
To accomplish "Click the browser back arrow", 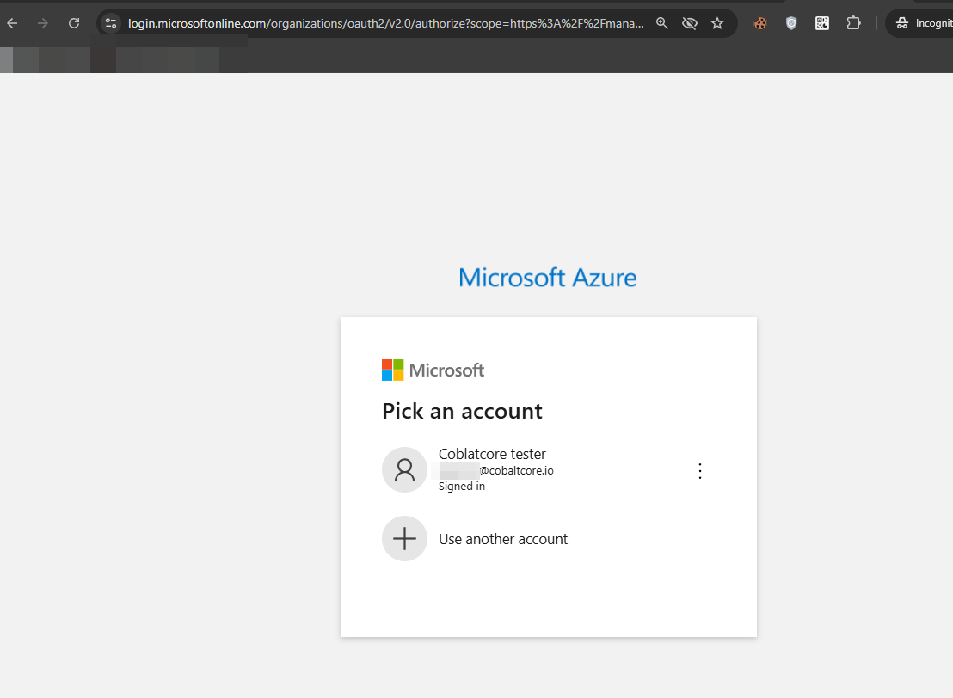I will [x=12, y=23].
